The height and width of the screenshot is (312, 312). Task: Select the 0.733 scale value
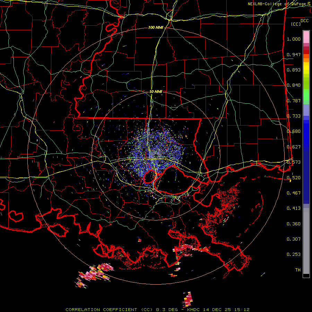point(294,116)
